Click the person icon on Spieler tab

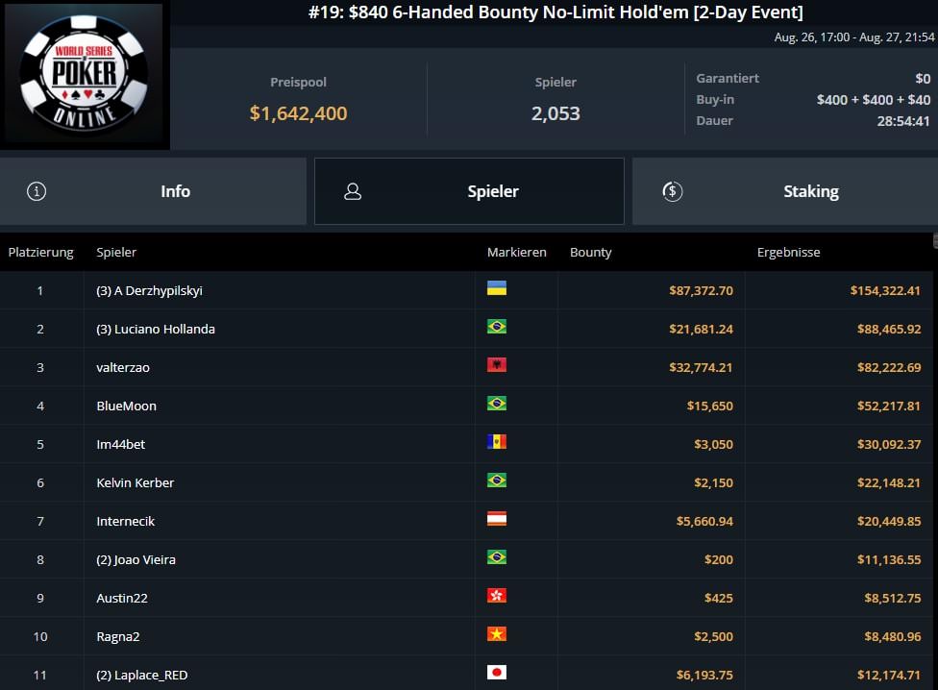353,191
